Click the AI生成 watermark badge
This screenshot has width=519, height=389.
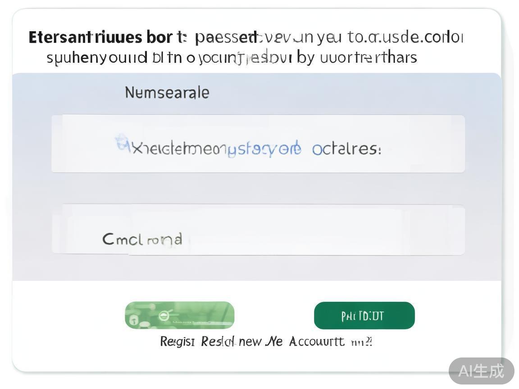pyautogui.click(x=481, y=371)
